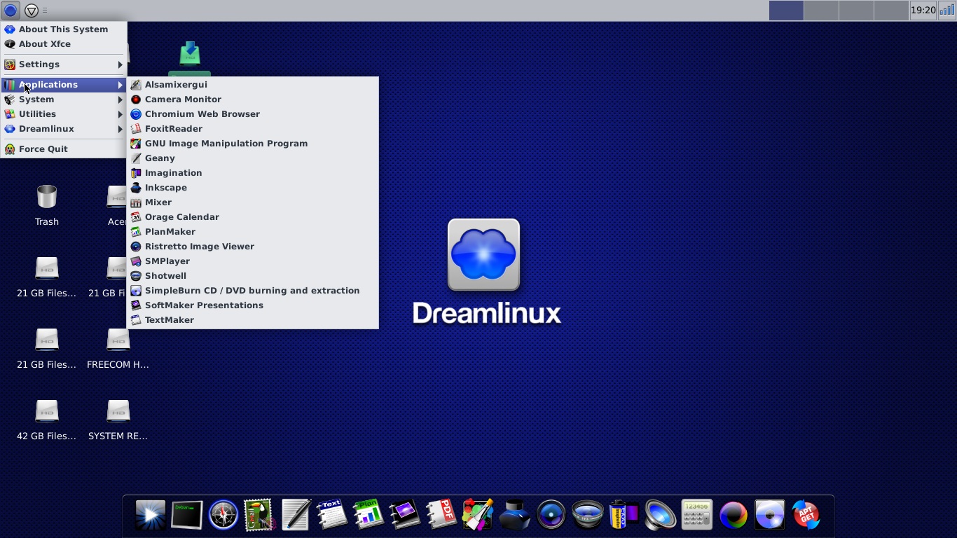Launch the CD disc dock icon

pyautogui.click(x=770, y=516)
